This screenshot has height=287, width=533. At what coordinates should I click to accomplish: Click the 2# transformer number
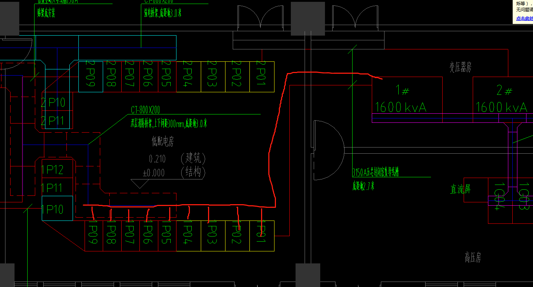pyautogui.click(x=504, y=90)
